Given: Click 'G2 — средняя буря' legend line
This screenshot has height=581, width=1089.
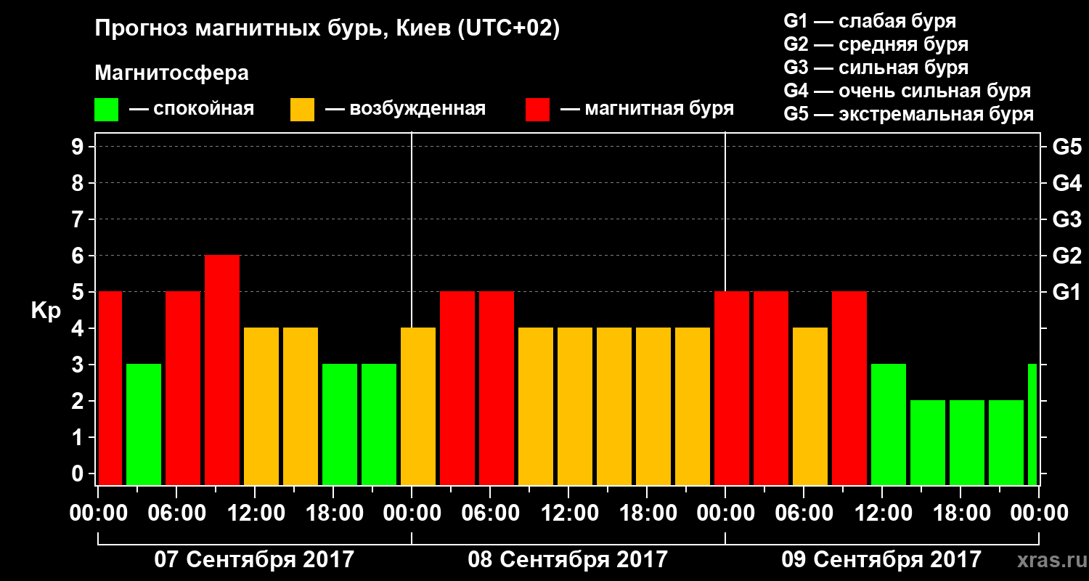Looking at the screenshot, I should click(x=876, y=44).
